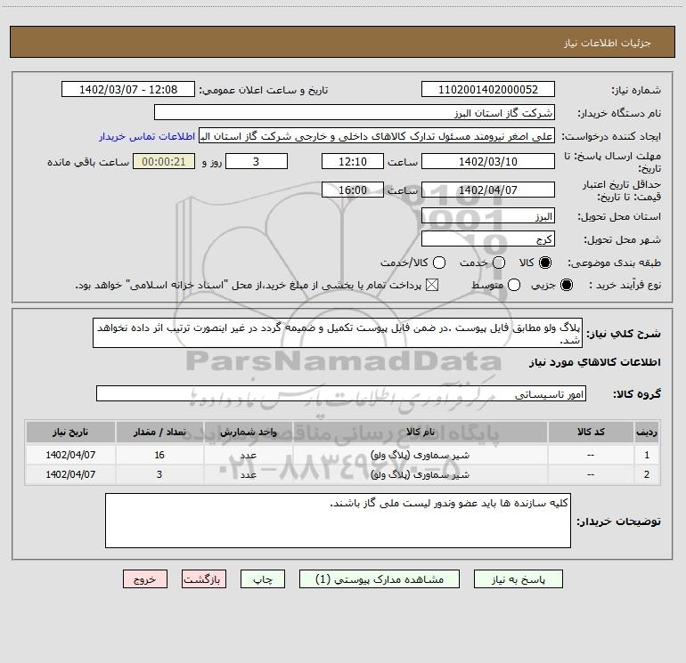Click row 2 unit cell عدد
This screenshot has height=663, width=686.
pos(248,474)
